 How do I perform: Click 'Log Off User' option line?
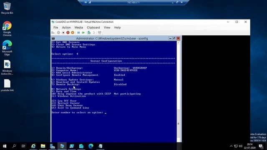point(64,101)
